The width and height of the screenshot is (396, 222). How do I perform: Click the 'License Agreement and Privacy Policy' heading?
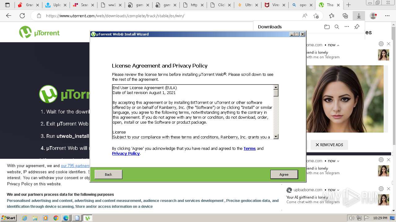(x=160, y=66)
